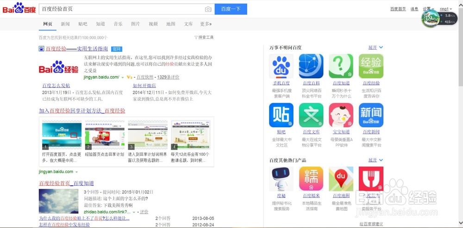Open question 为什么我的百度经验贴上不了首页
This screenshot has height=228, width=463.
point(84,218)
